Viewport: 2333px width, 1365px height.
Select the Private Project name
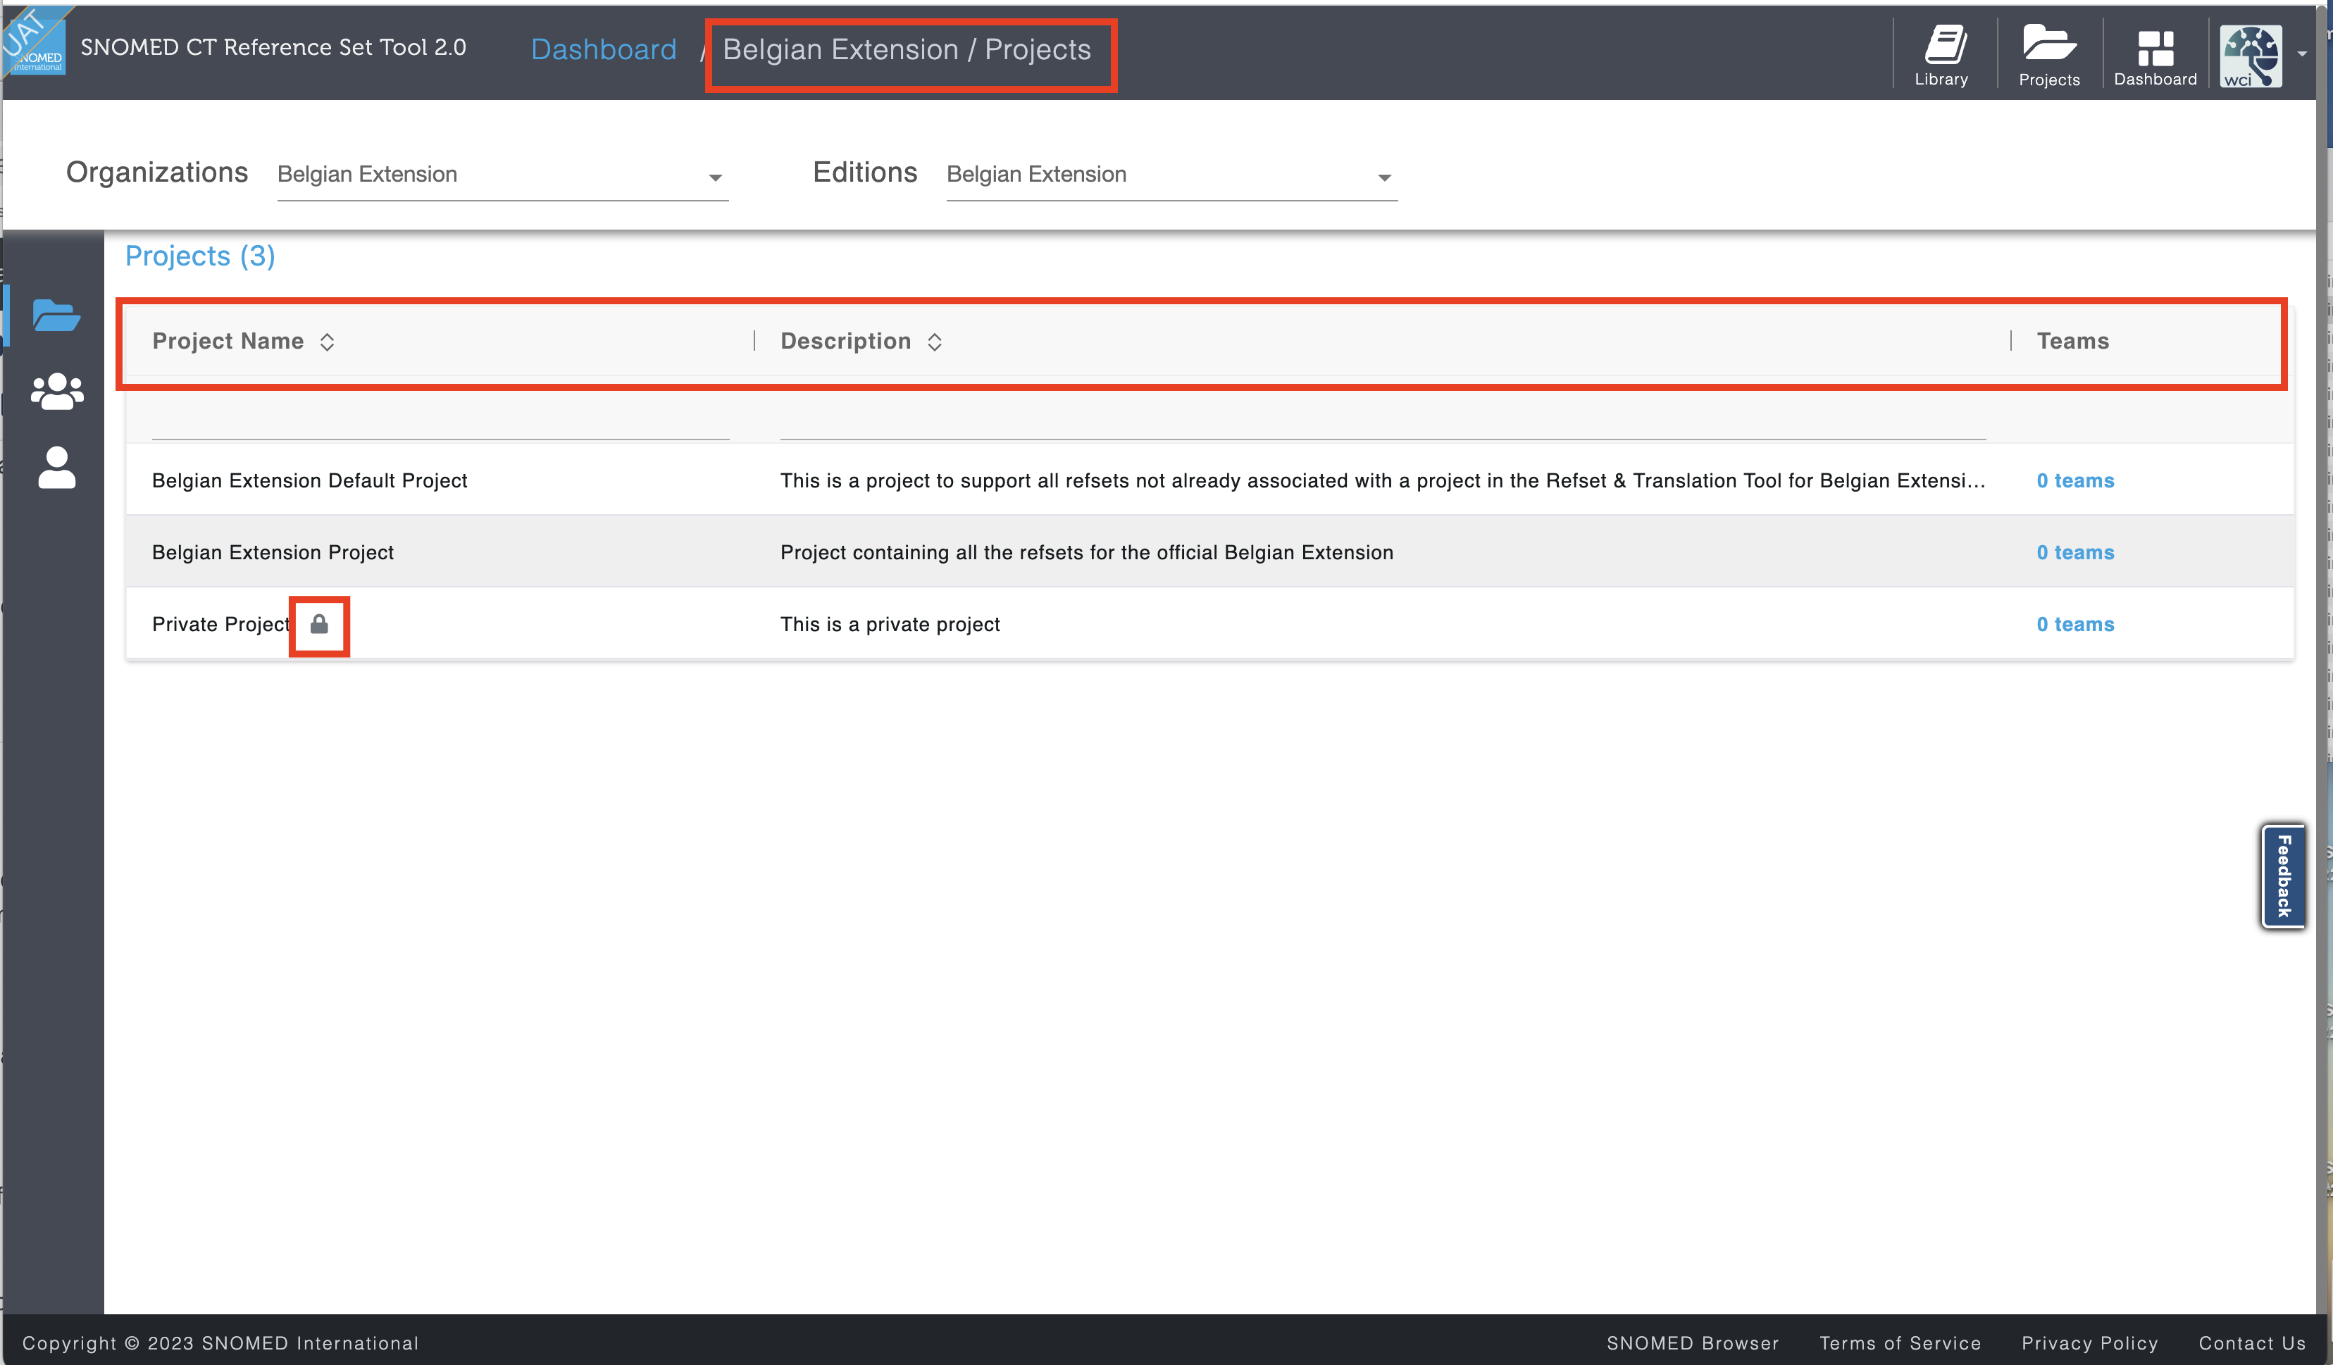tap(220, 625)
